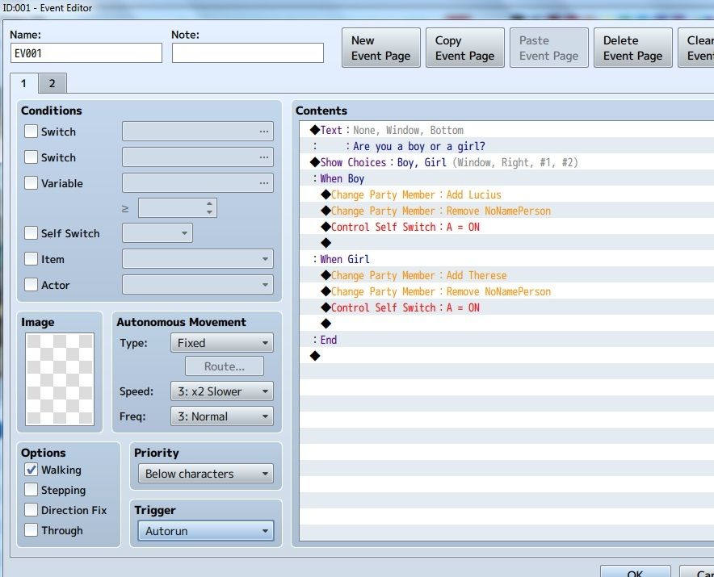Check the Self Switch condition
This screenshot has height=577, width=714.
point(31,233)
